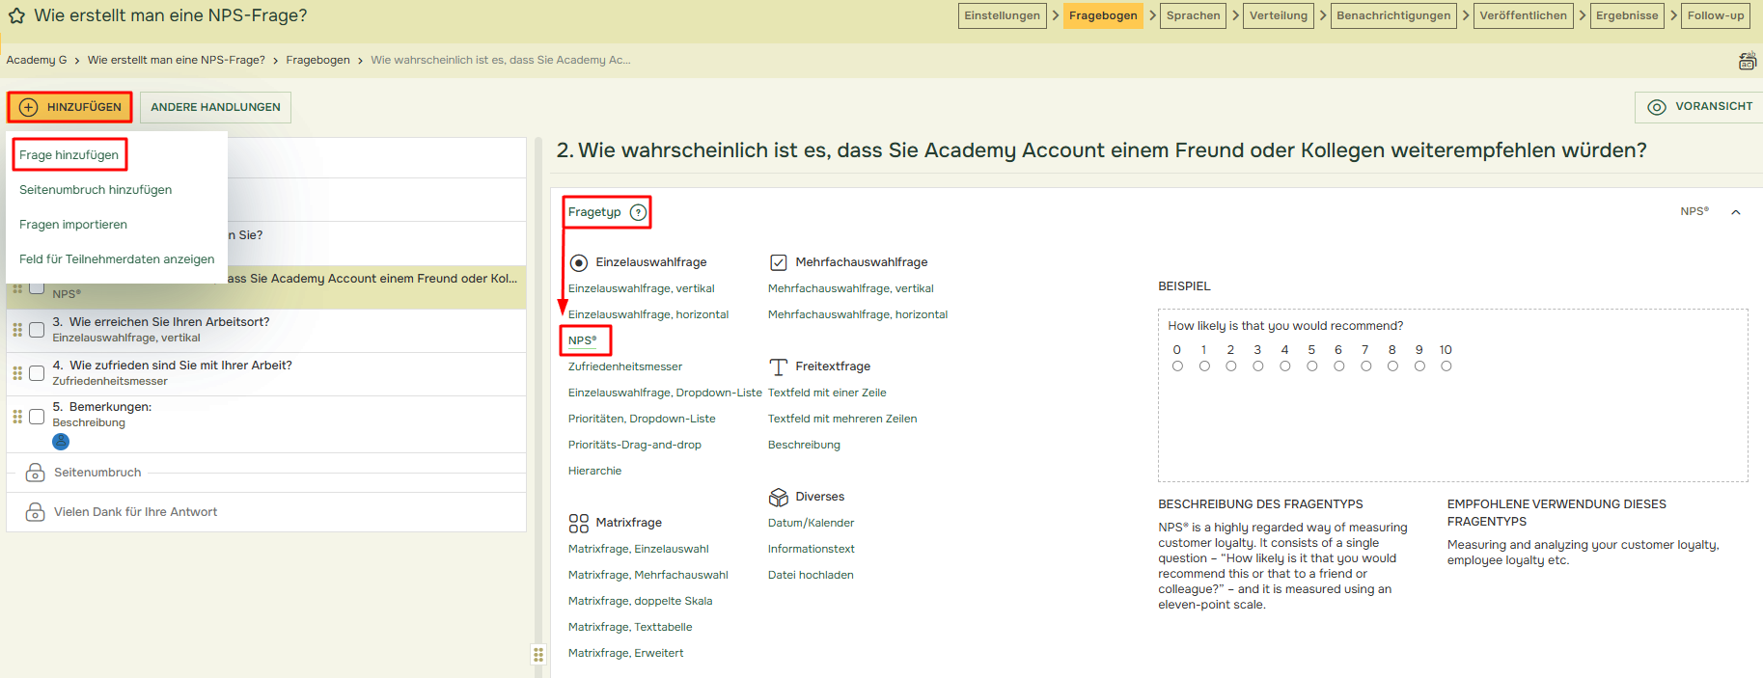Viewport: 1763px width, 678px height.
Task: Open the HINZUFÜGEN dropdown
Action: [69, 107]
